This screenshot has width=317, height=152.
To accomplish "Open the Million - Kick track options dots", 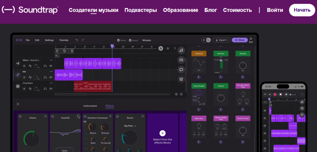I will (x=51, y=60).
